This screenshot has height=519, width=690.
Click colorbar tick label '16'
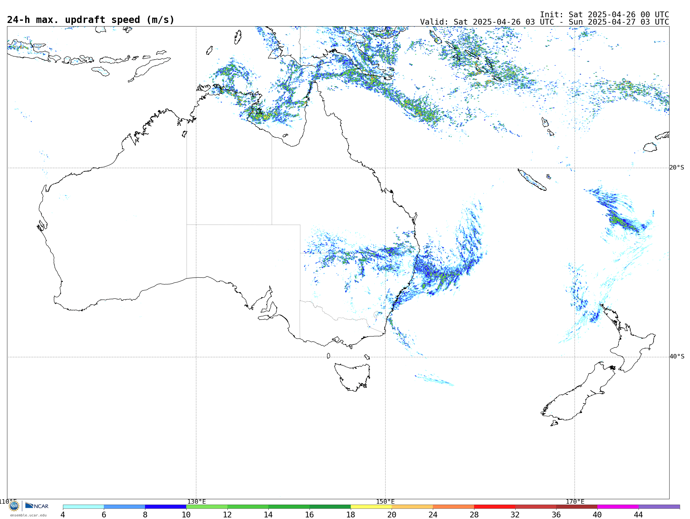(x=310, y=515)
